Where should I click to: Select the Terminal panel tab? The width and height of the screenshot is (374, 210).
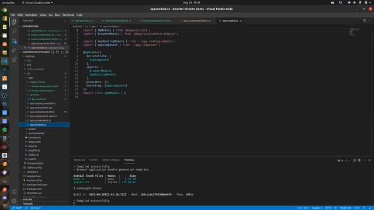[x=130, y=160]
